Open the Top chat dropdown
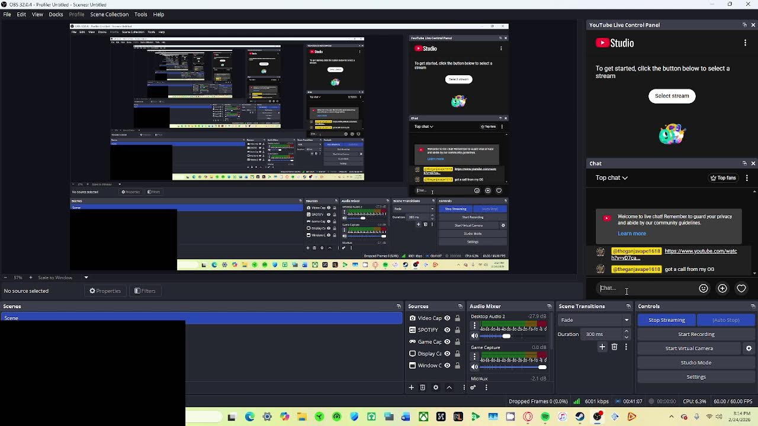The image size is (758, 426). [x=612, y=177]
